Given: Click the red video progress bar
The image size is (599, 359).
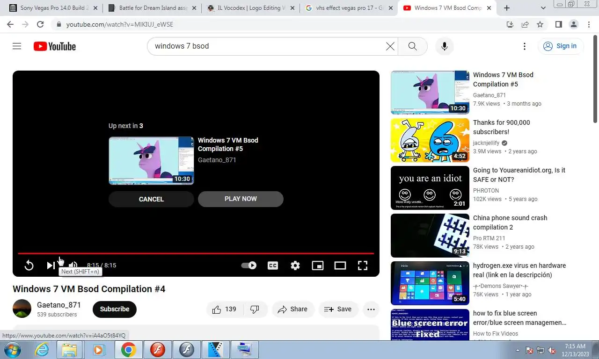Looking at the screenshot, I should coord(196,253).
